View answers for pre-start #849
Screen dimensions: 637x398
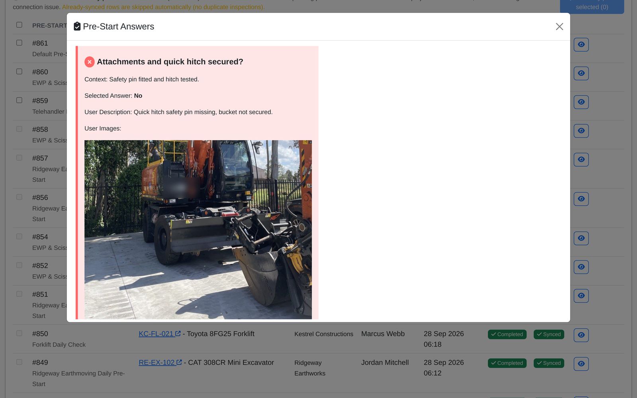[581, 363]
